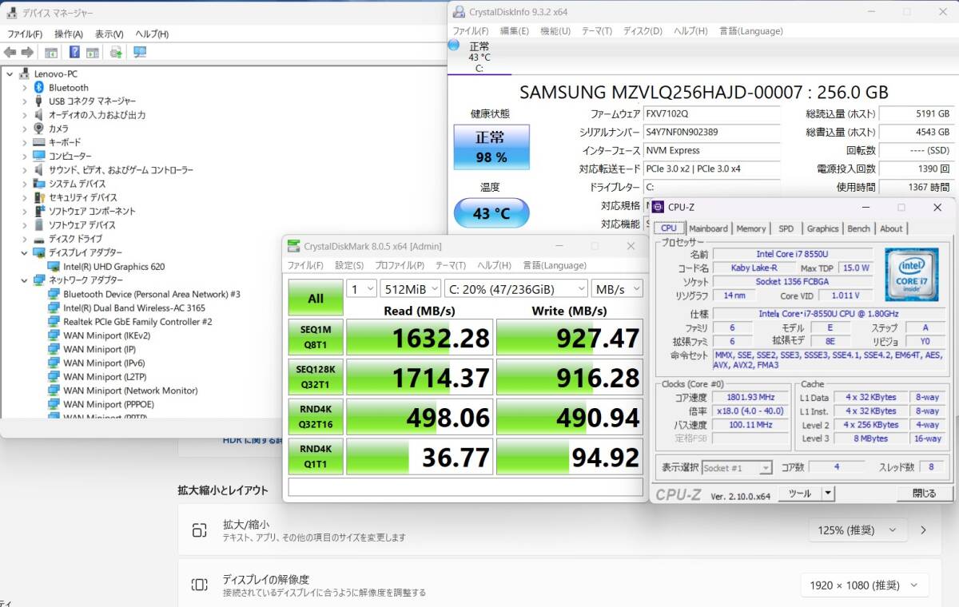This screenshot has width=959, height=607.
Task: Switch to the Memory tab in CPU-Z
Action: click(751, 228)
